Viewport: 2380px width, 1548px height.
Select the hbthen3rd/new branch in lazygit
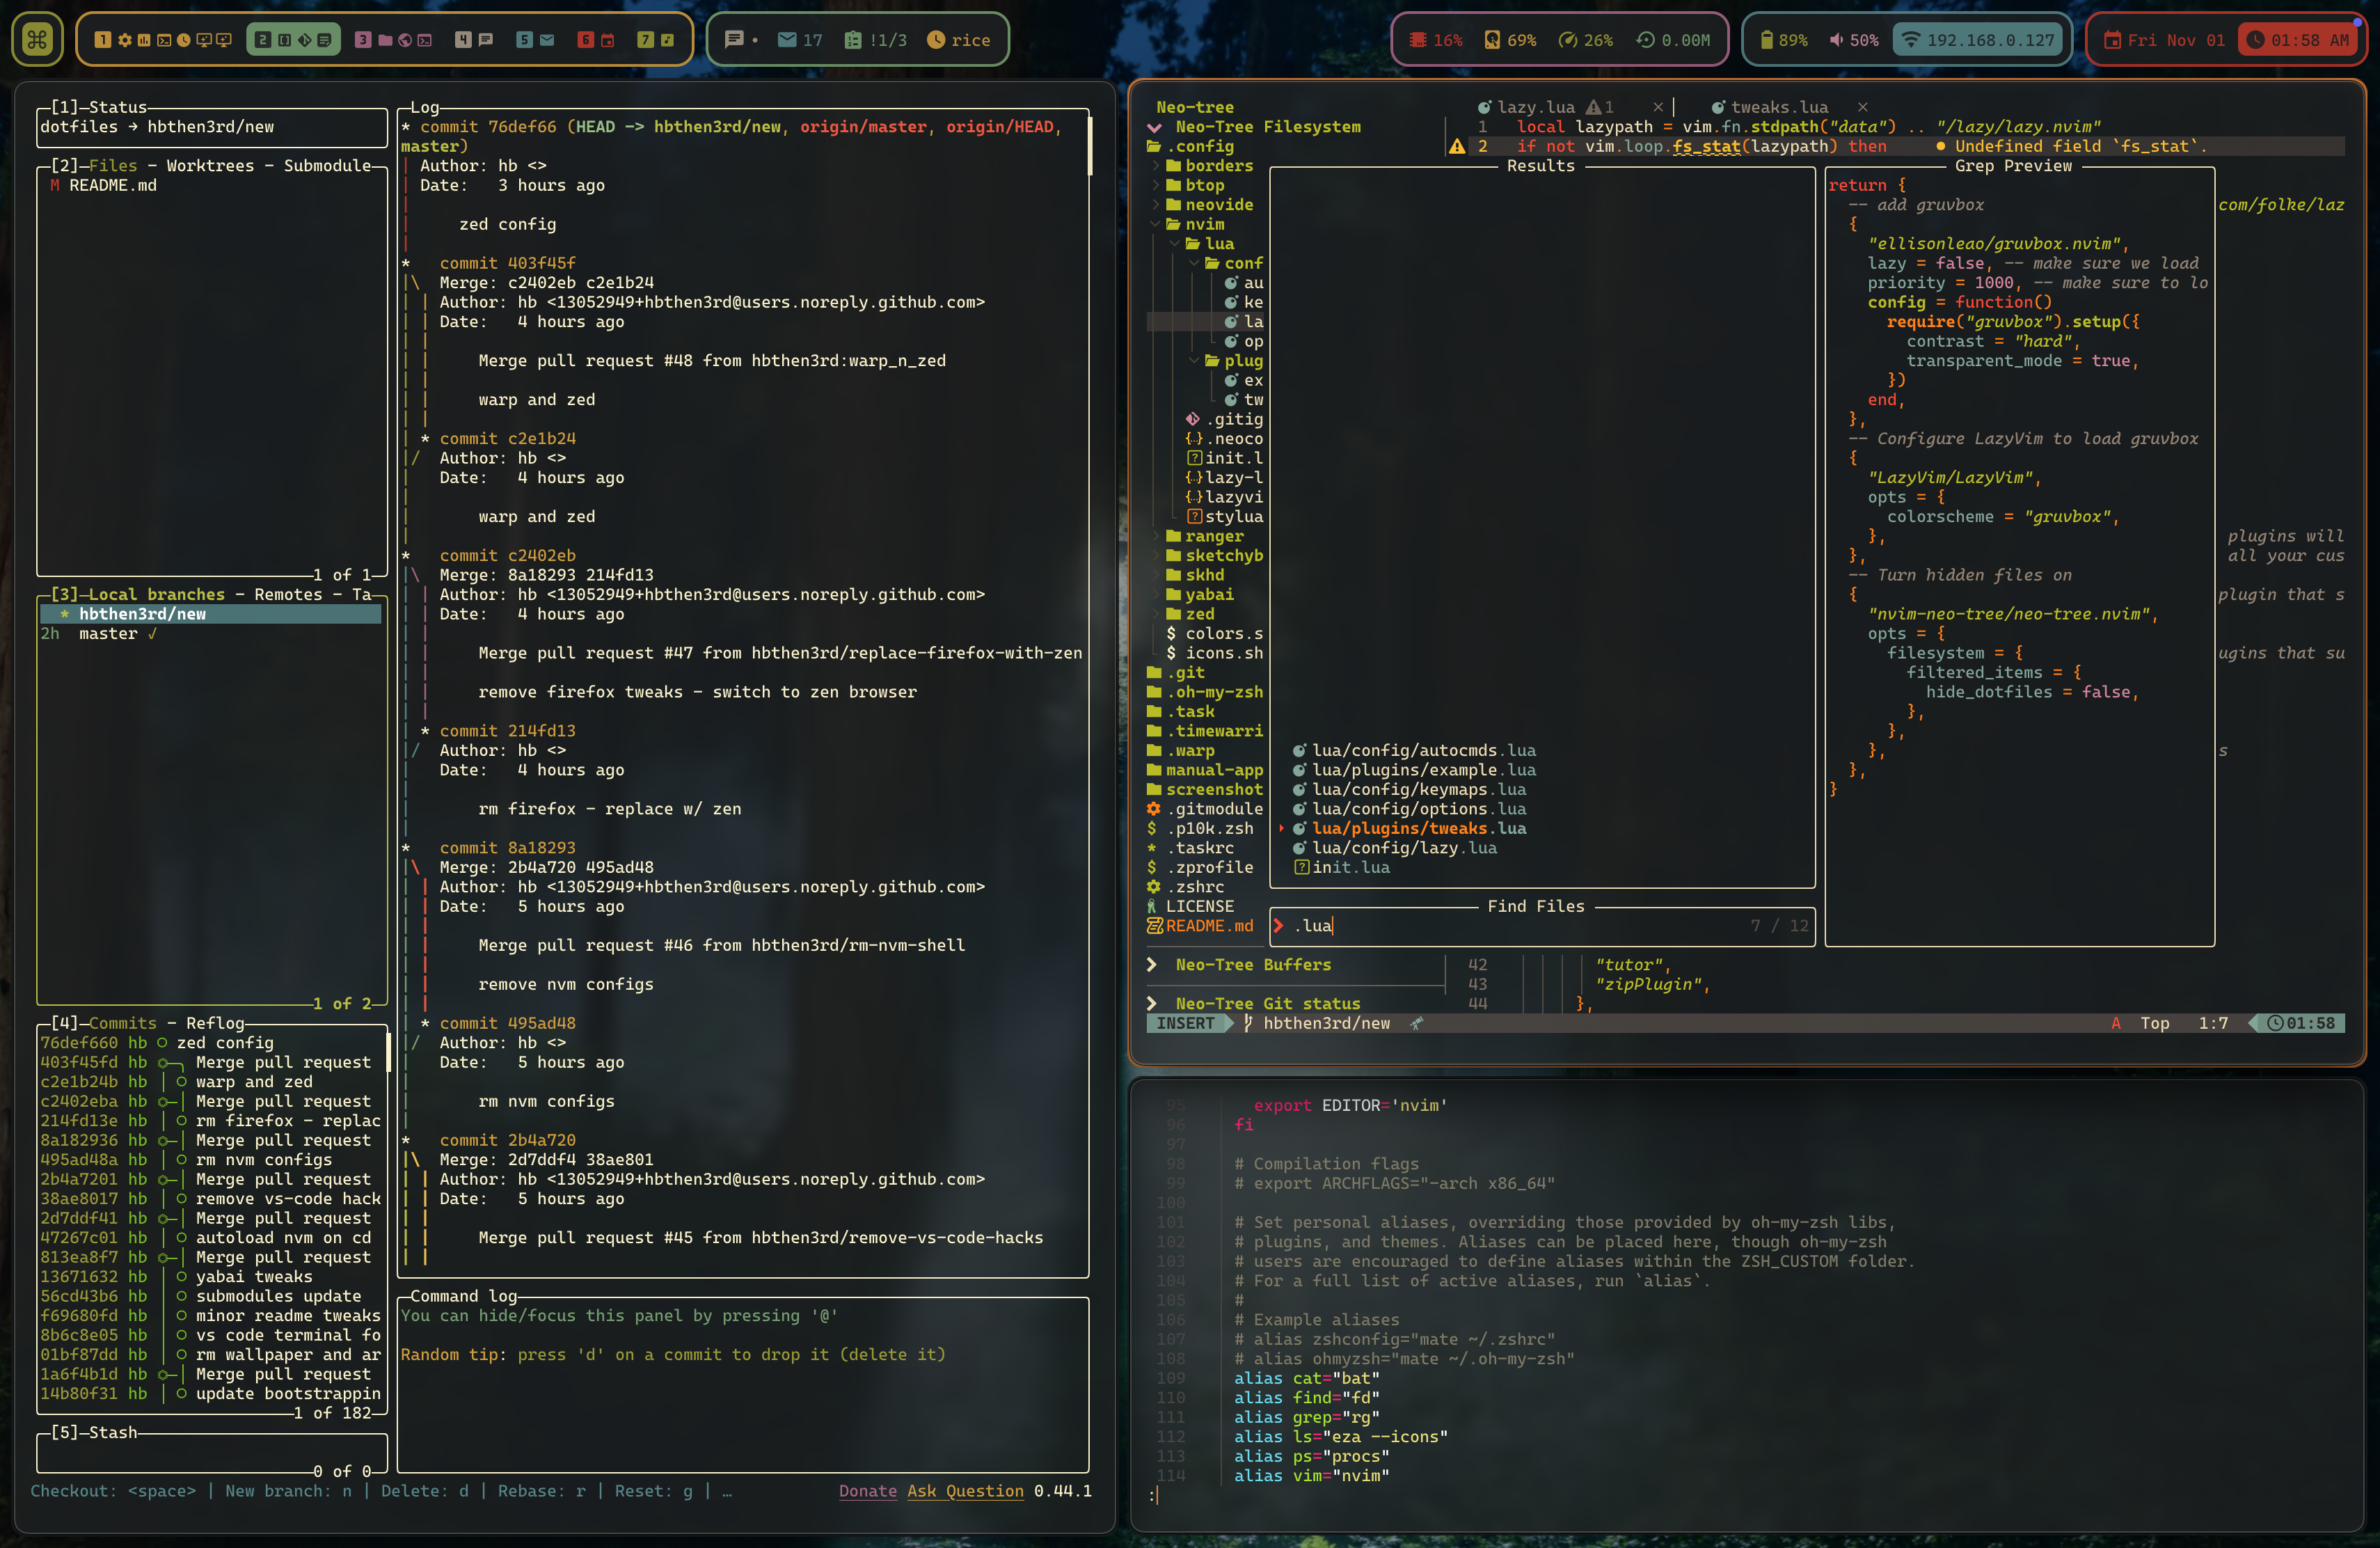212,614
